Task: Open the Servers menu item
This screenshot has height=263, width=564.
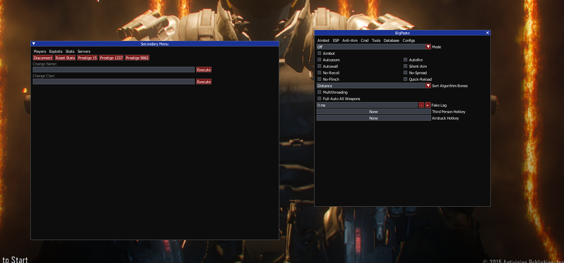Action: coord(84,51)
